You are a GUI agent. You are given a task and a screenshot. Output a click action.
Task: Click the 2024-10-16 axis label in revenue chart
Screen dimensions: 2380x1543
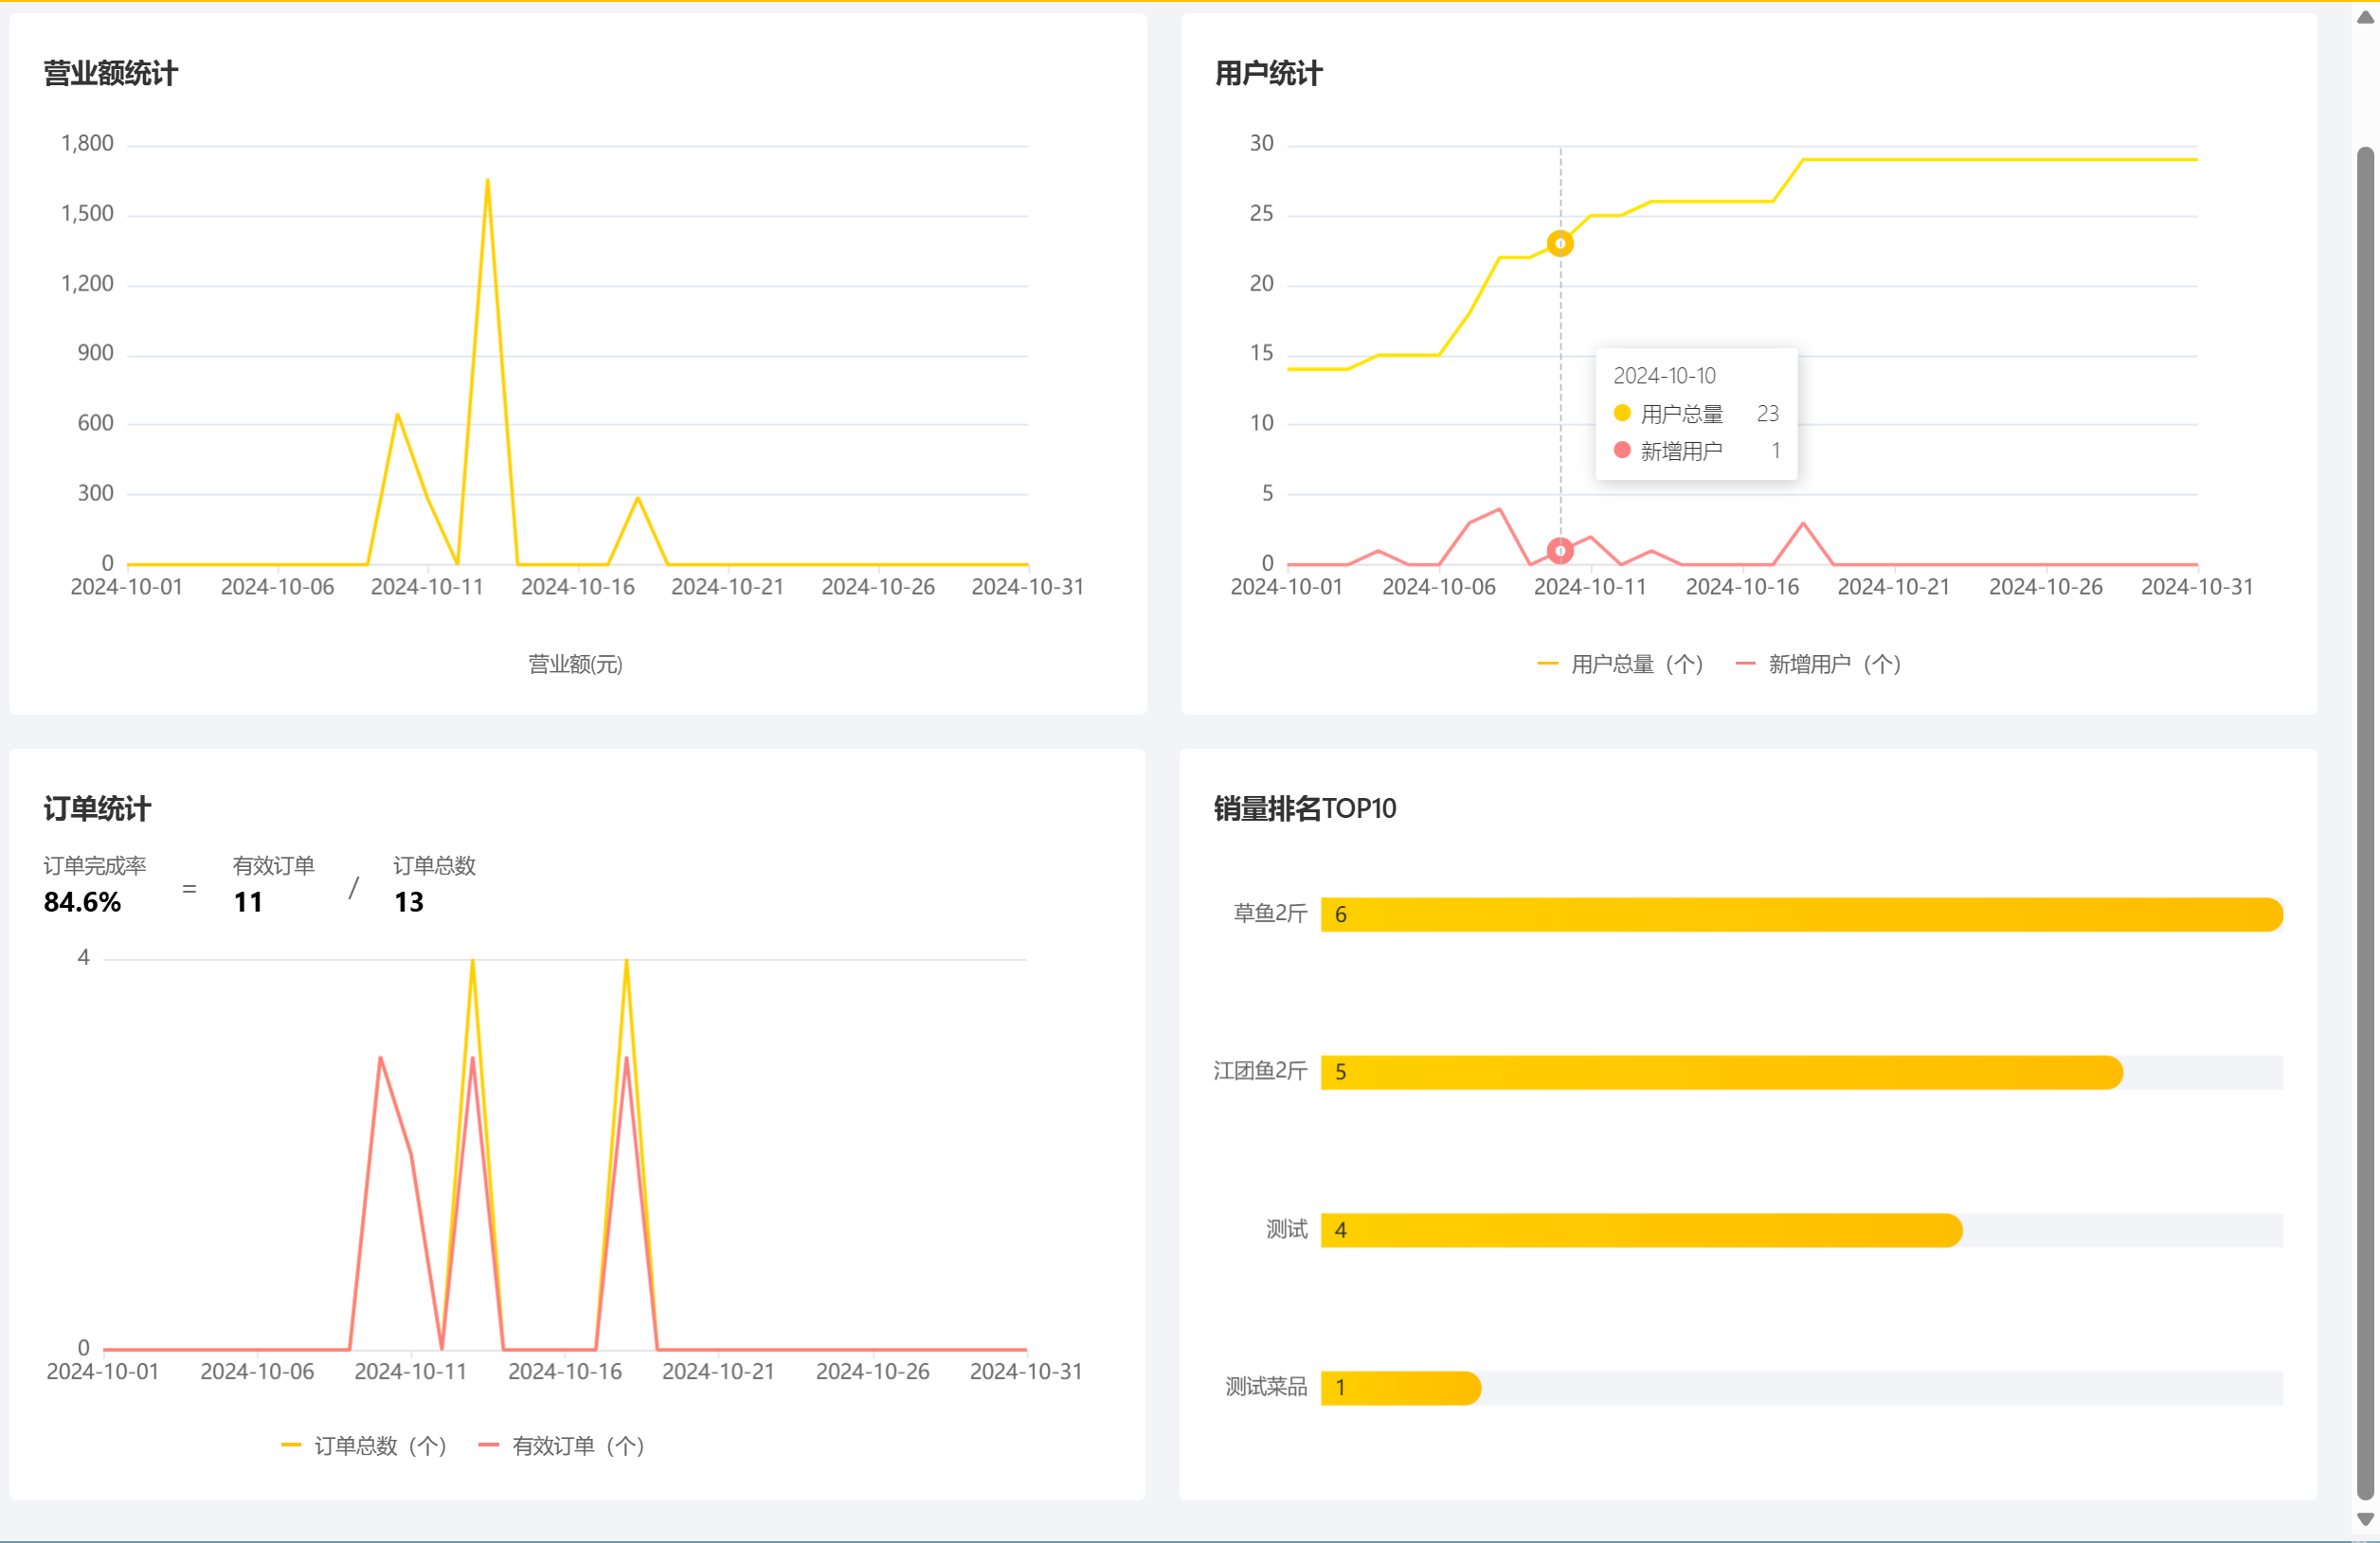(577, 587)
